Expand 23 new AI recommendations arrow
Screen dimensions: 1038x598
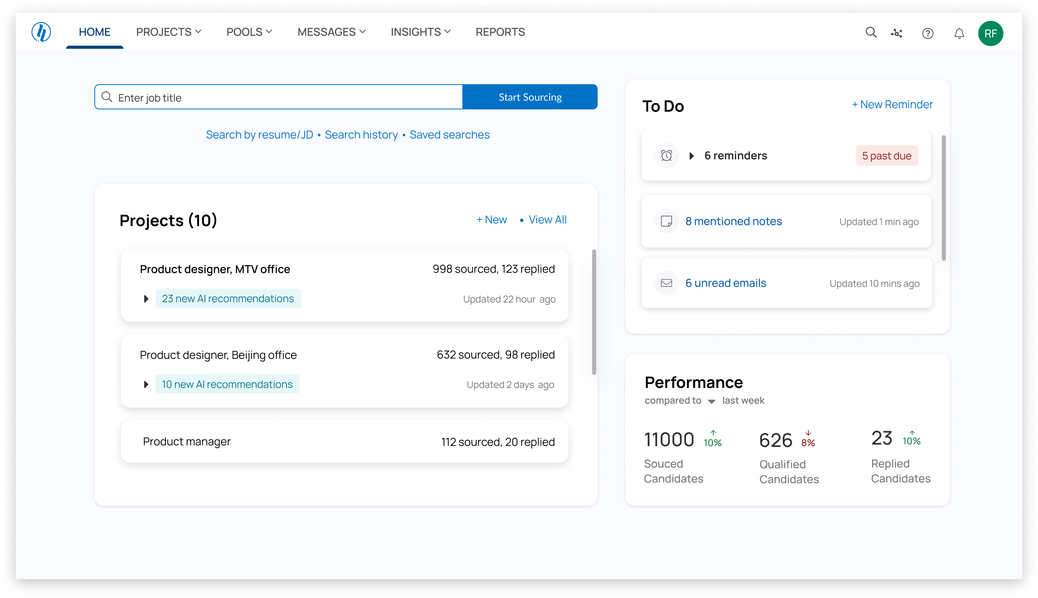[x=146, y=299]
